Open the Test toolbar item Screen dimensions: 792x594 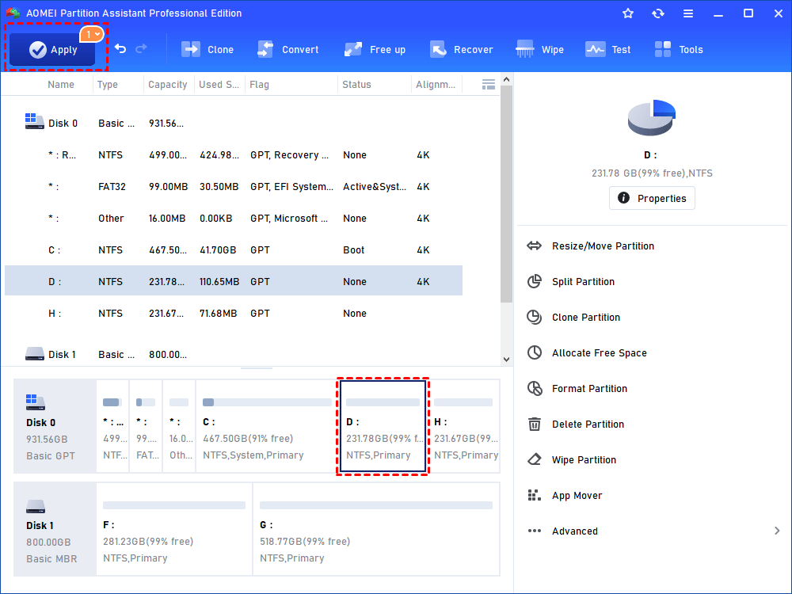click(x=608, y=49)
